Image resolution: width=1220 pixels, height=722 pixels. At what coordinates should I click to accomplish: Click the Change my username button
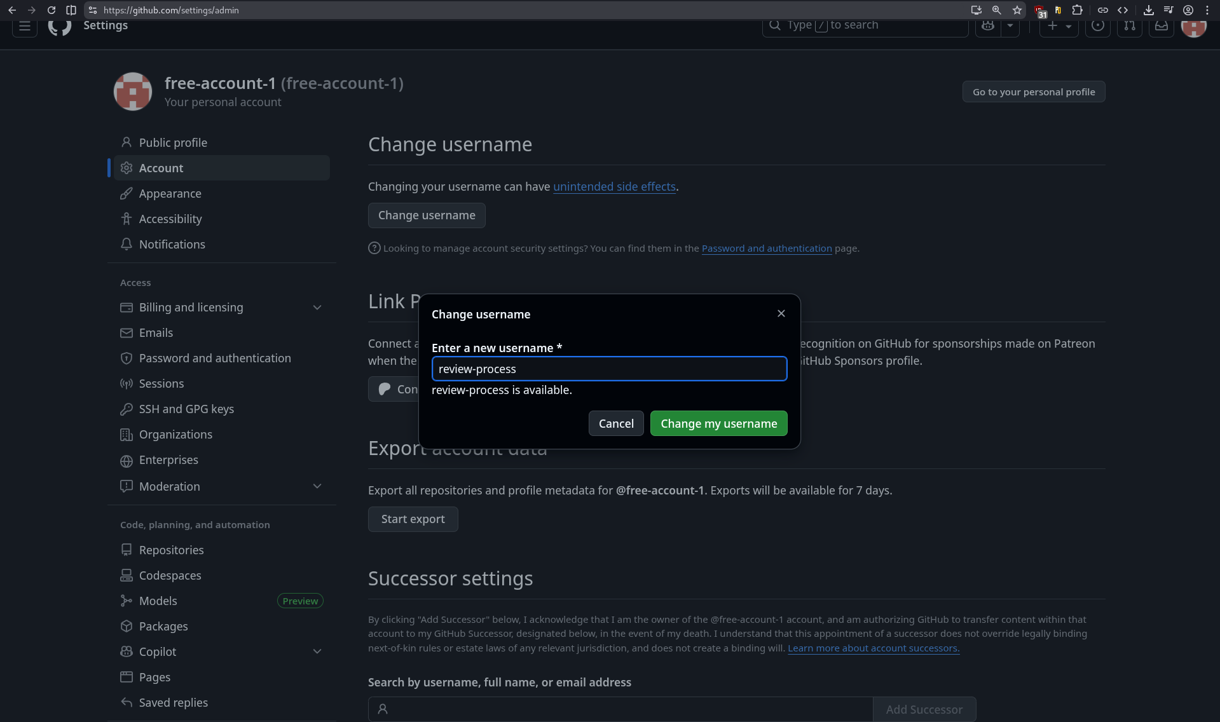tap(718, 423)
